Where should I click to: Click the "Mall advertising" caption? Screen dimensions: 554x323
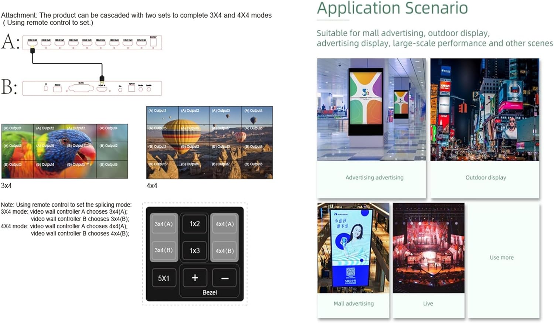point(353,303)
